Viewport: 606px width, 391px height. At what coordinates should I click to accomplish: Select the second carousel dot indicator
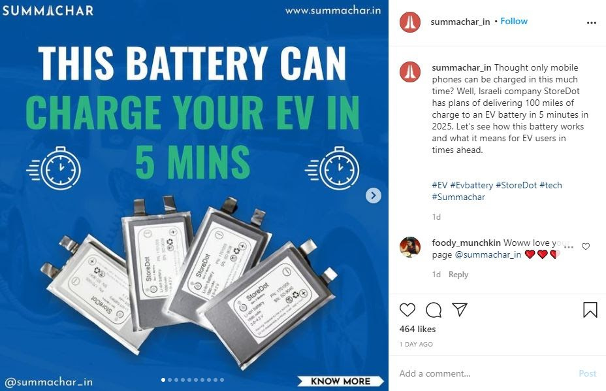point(170,380)
